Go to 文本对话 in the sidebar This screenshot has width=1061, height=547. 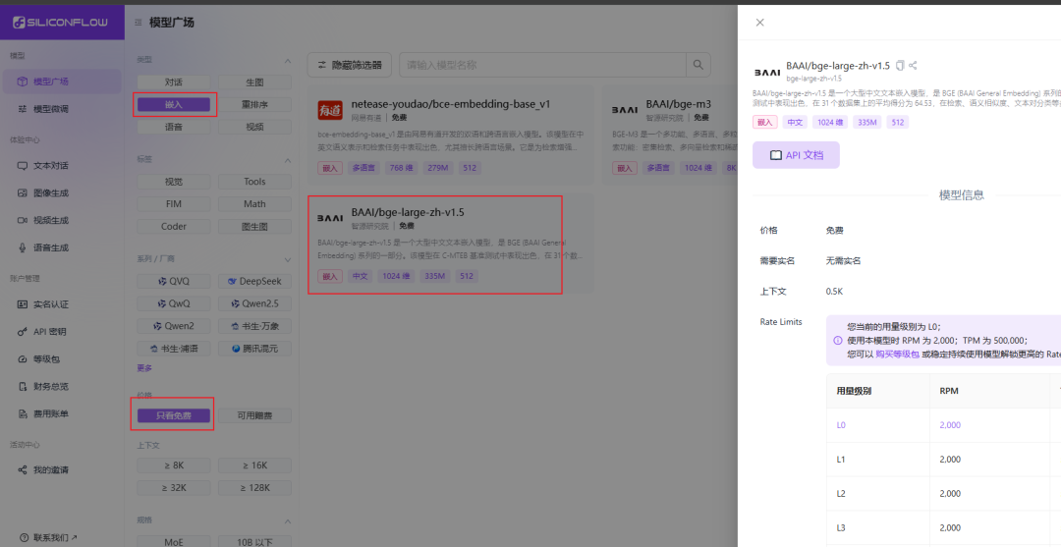point(62,166)
